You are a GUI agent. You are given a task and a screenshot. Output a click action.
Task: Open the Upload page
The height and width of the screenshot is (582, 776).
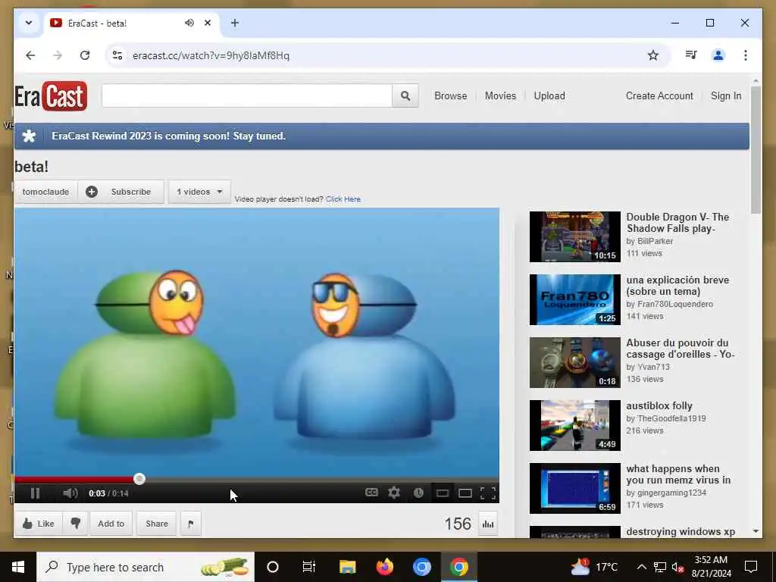549,96
